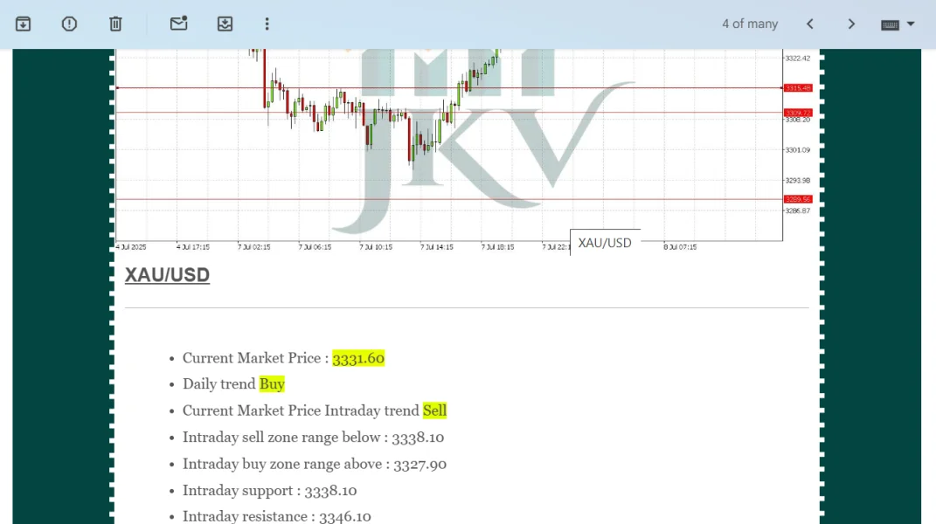The width and height of the screenshot is (936, 524).
Task: Click the 3289.56 red price label
Action: (798, 199)
